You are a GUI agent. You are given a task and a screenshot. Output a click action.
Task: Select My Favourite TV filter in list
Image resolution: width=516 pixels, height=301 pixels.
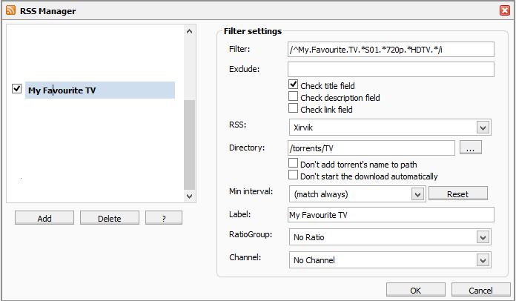coord(100,90)
